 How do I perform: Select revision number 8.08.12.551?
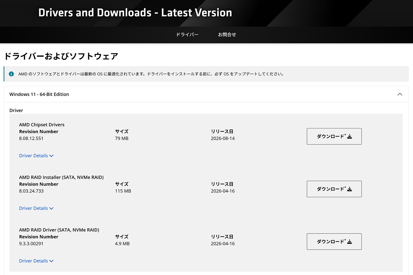tap(31, 138)
